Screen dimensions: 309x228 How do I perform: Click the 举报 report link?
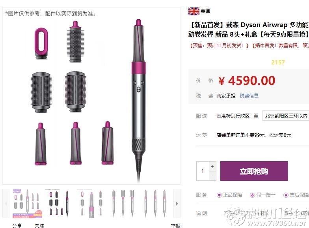coord(175,226)
